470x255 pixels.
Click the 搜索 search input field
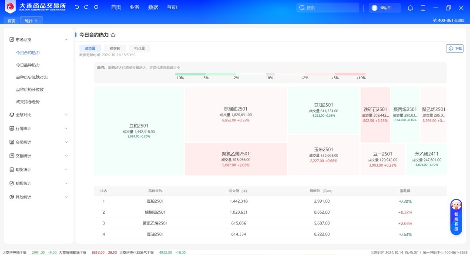click(331, 8)
